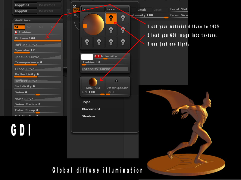Open the DefaultSpecular texture thumbnail
241x180 pixels.
117,83
